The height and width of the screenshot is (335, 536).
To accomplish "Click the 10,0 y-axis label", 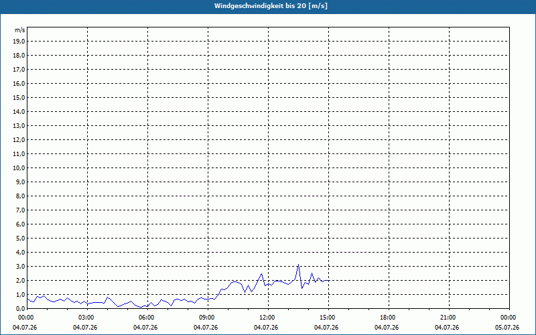I will tap(20, 168).
